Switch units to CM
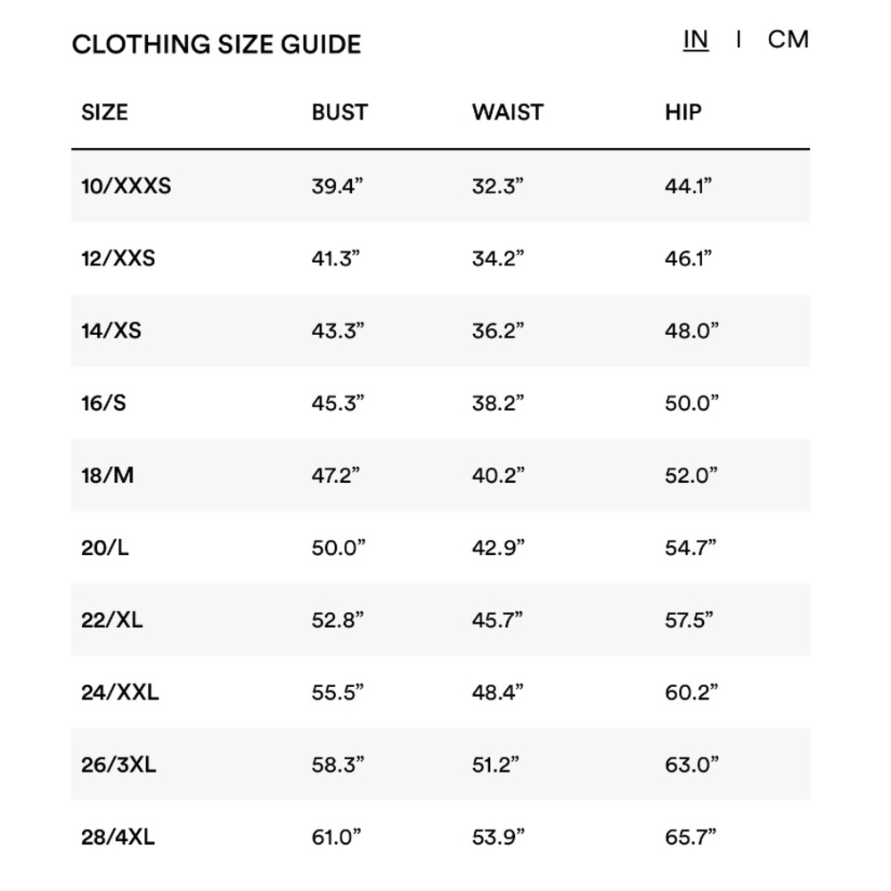 pos(788,40)
